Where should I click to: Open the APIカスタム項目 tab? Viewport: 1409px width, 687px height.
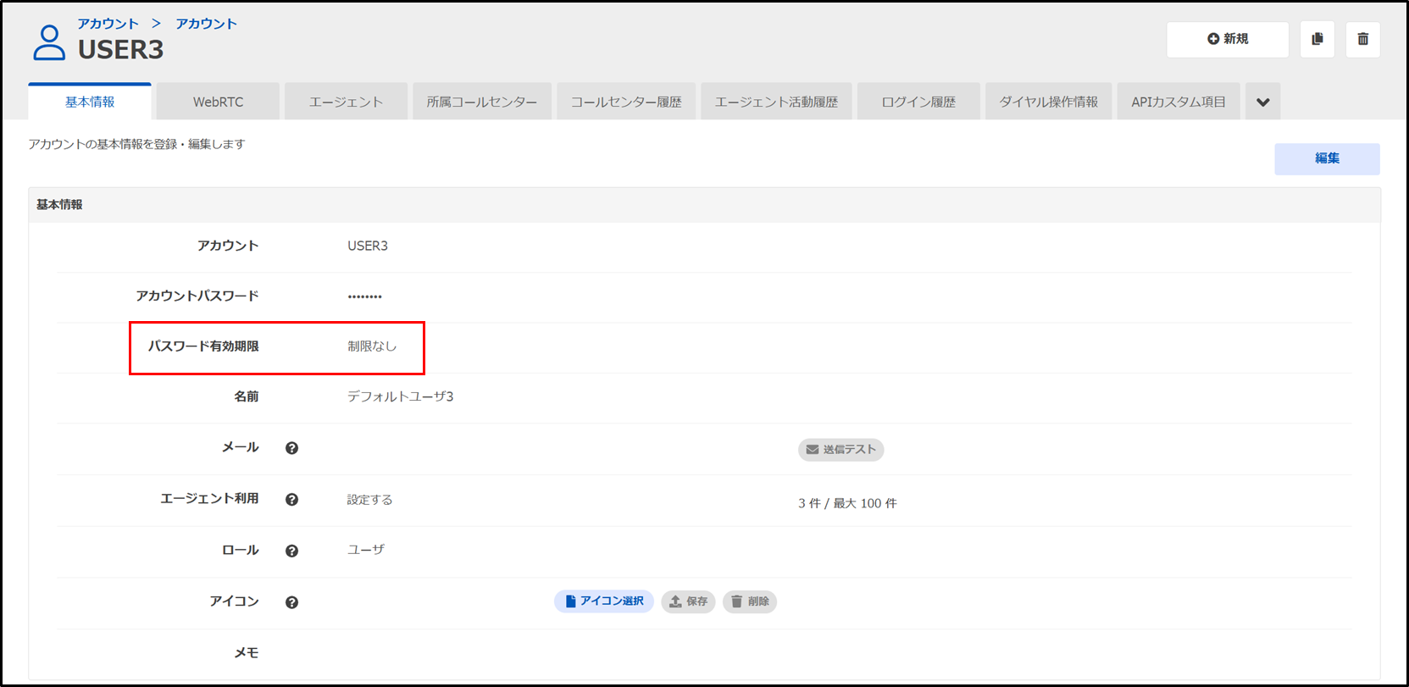tap(1178, 102)
